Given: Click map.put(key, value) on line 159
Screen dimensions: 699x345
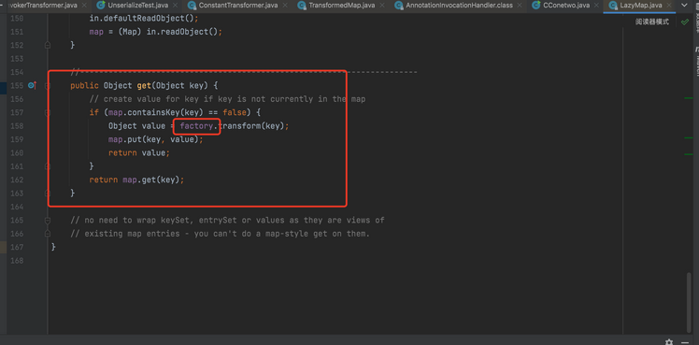Looking at the screenshot, I should click(x=153, y=139).
